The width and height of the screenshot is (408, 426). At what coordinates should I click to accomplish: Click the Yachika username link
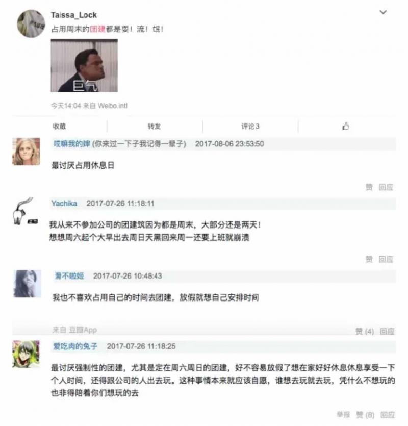(64, 203)
